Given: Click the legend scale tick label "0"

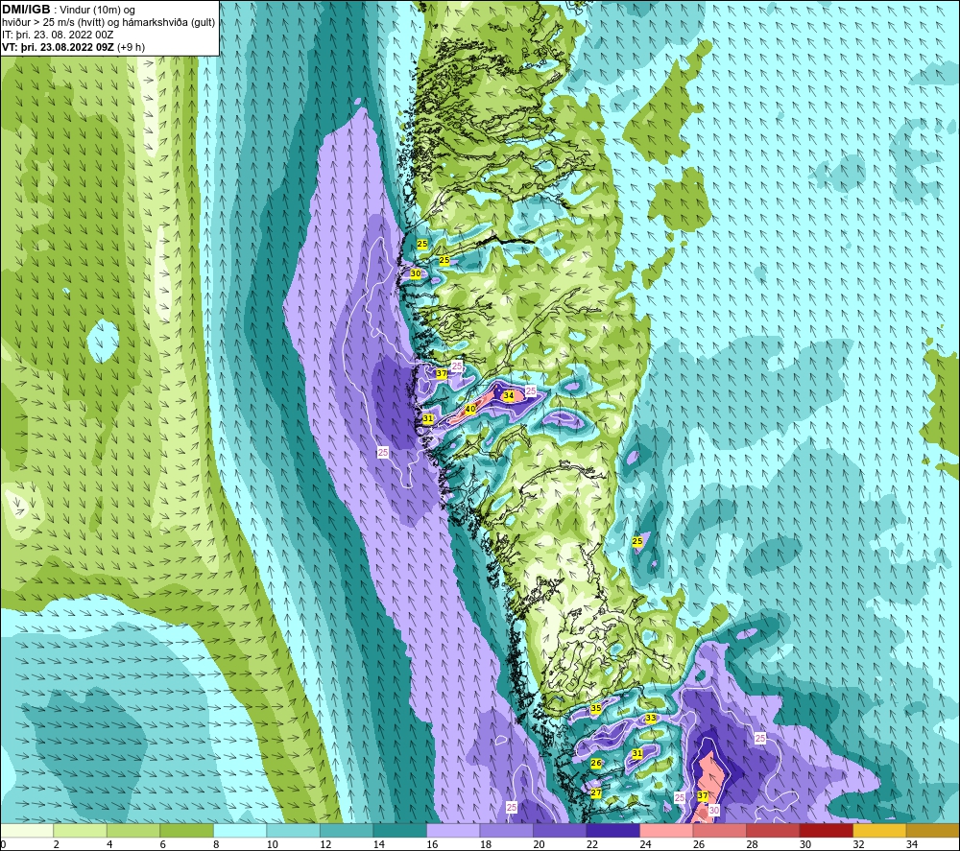Looking at the screenshot, I should point(3,844).
